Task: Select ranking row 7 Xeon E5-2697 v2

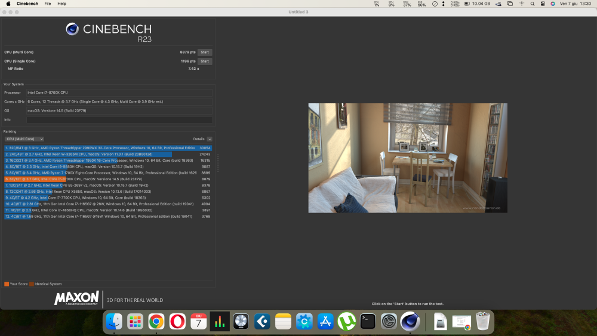Action: click(108, 186)
